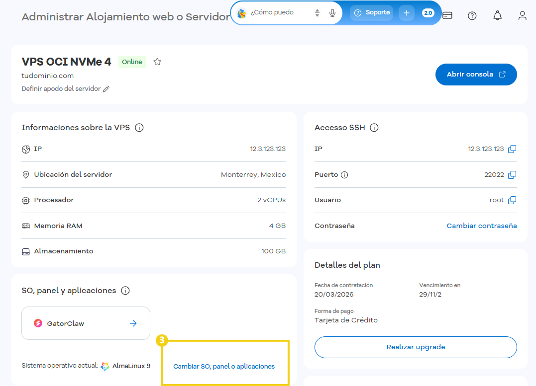
Task: Click the '4 GB' RAM value
Action: pyautogui.click(x=277, y=226)
